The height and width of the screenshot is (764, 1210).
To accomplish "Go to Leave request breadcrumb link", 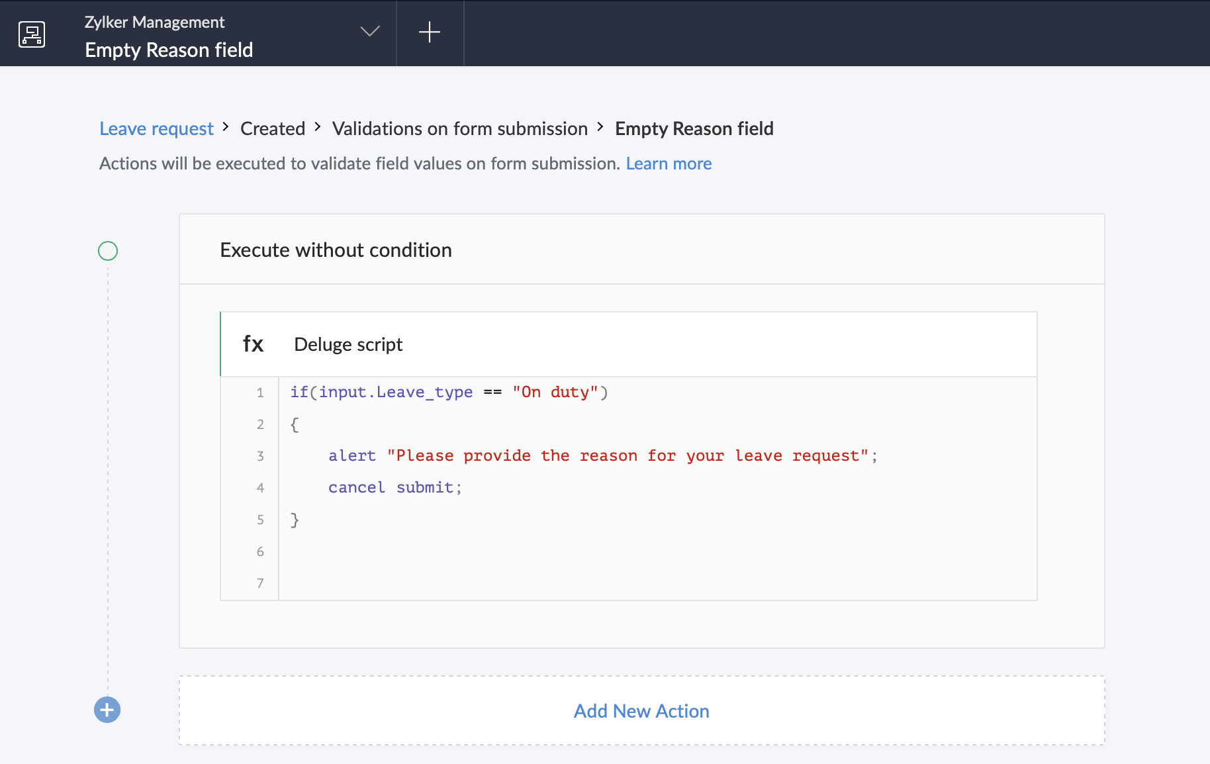I will click(156, 128).
